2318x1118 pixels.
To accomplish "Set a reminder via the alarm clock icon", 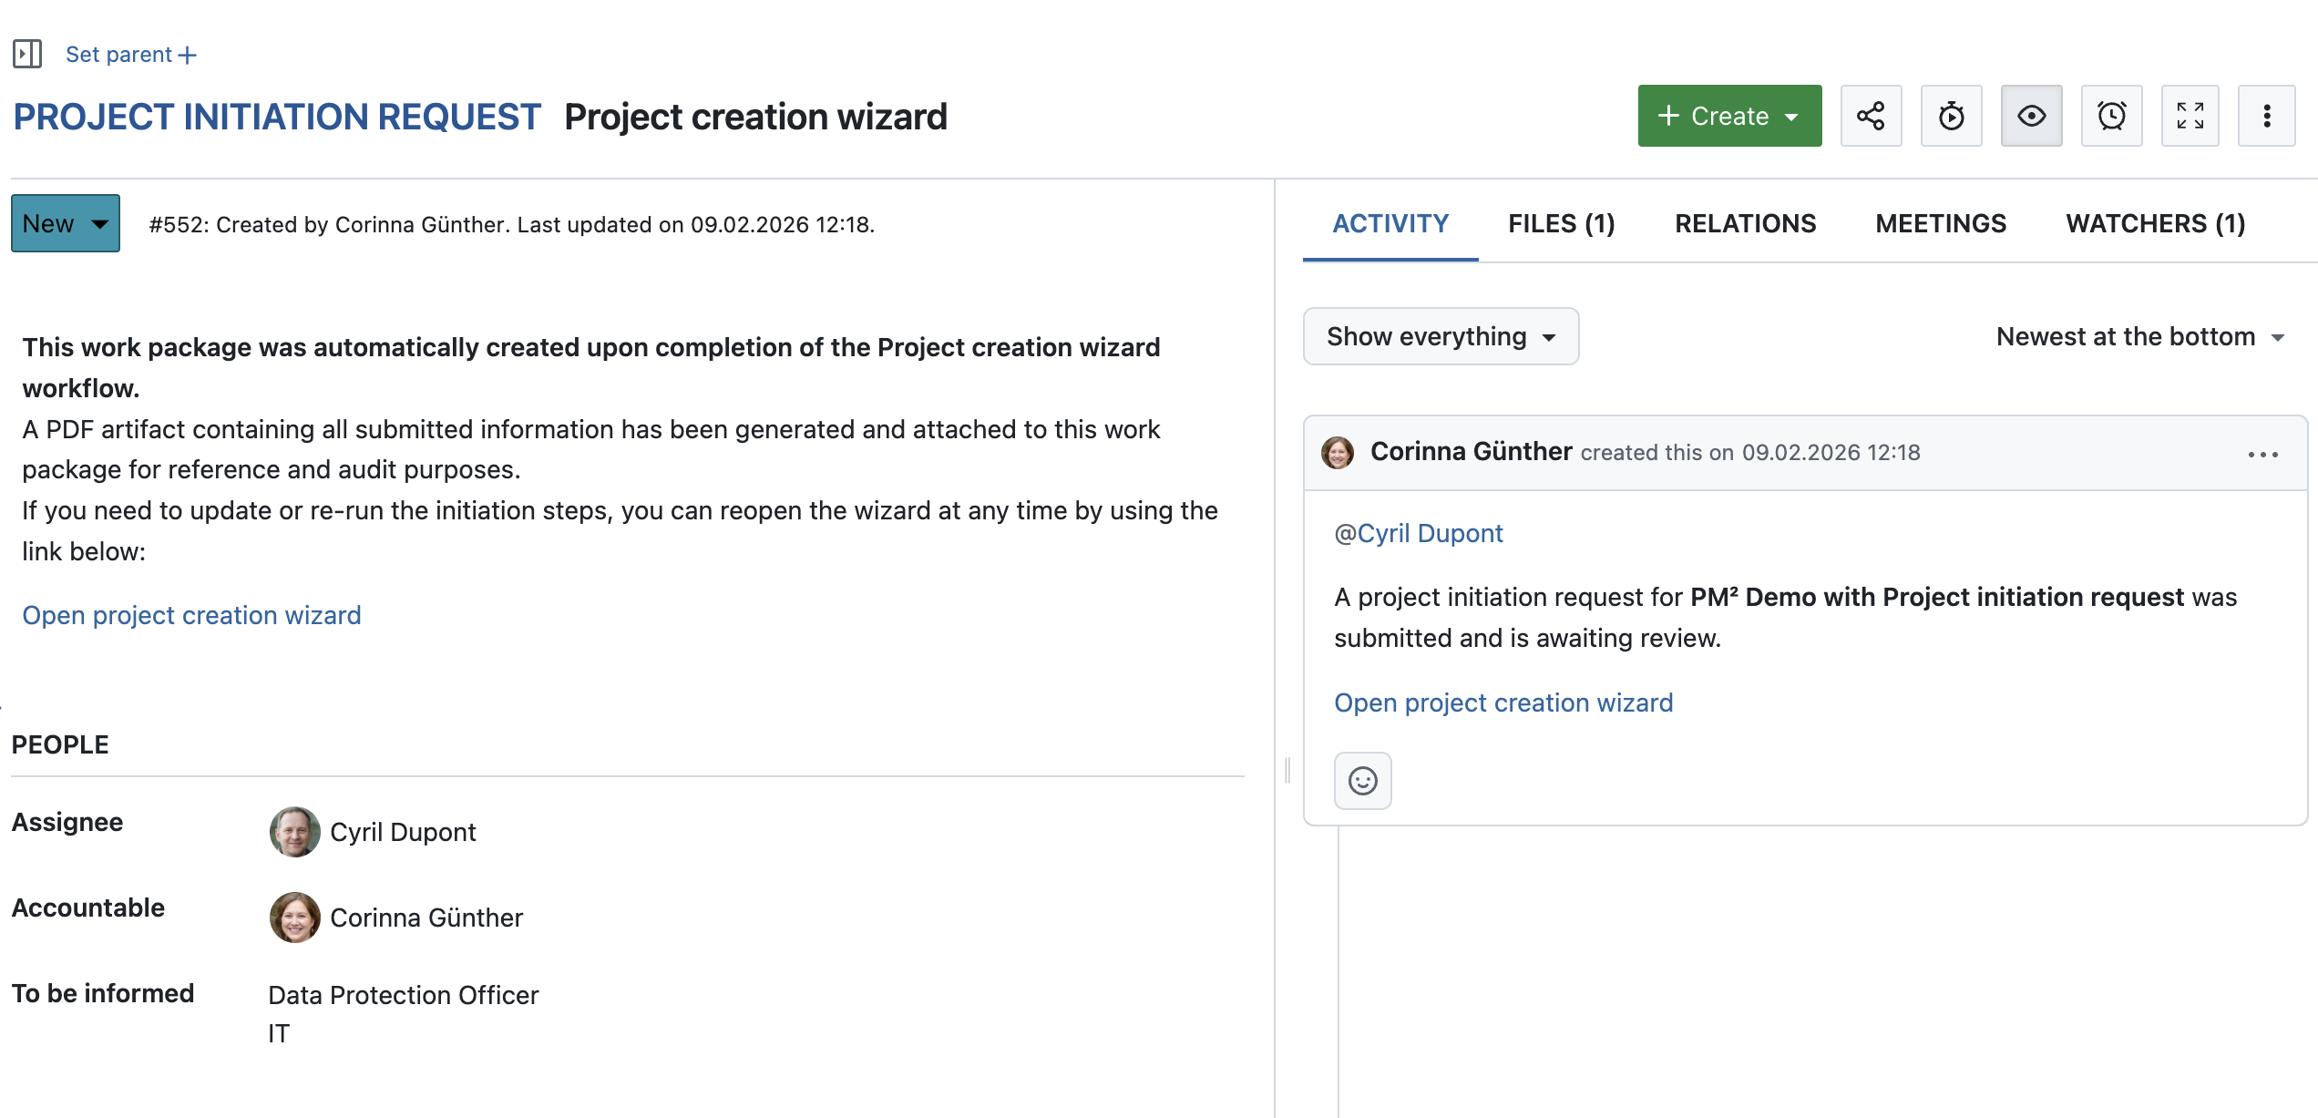I will (x=2111, y=116).
